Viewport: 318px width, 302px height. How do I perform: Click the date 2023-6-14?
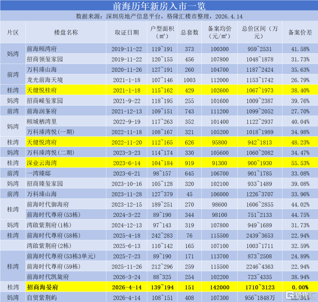pos(127,163)
